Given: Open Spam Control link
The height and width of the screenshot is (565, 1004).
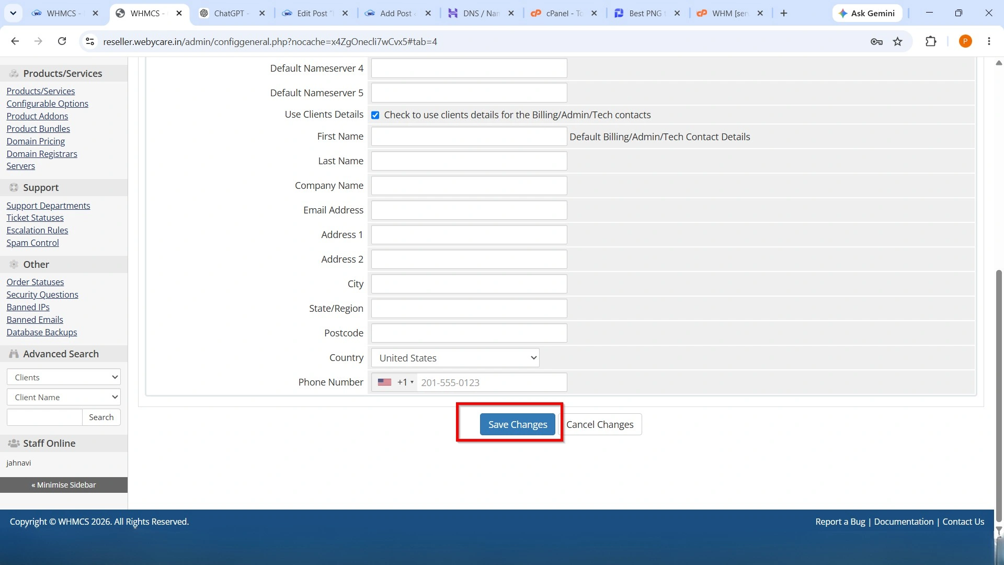Looking at the screenshot, I should [x=32, y=243].
